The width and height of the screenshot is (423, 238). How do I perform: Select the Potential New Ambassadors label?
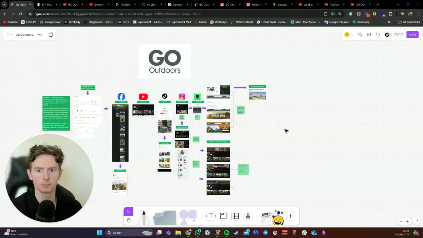click(218, 142)
